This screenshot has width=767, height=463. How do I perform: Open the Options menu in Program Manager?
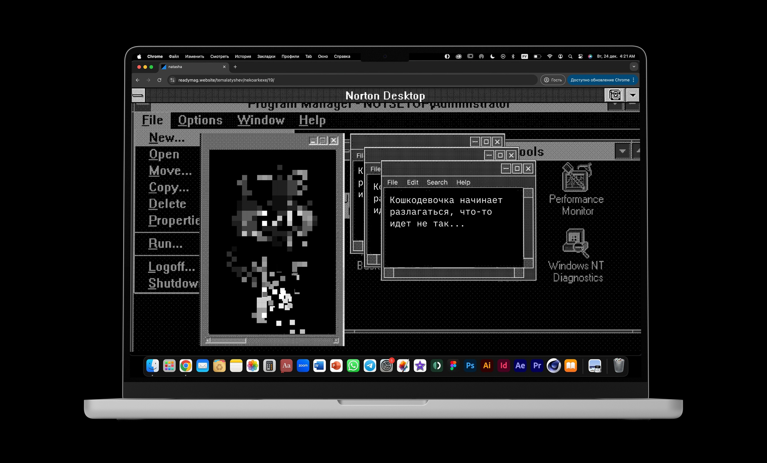click(200, 120)
